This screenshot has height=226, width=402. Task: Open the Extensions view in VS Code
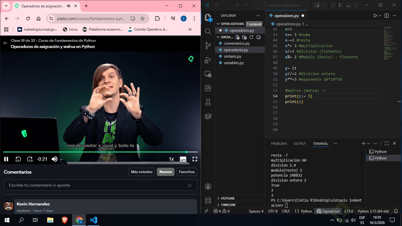[208, 88]
